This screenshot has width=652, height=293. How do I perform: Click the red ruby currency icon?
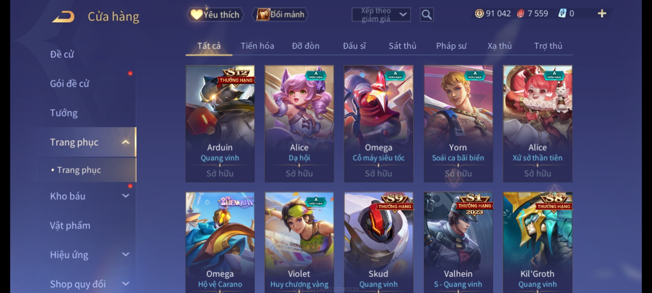[520, 14]
